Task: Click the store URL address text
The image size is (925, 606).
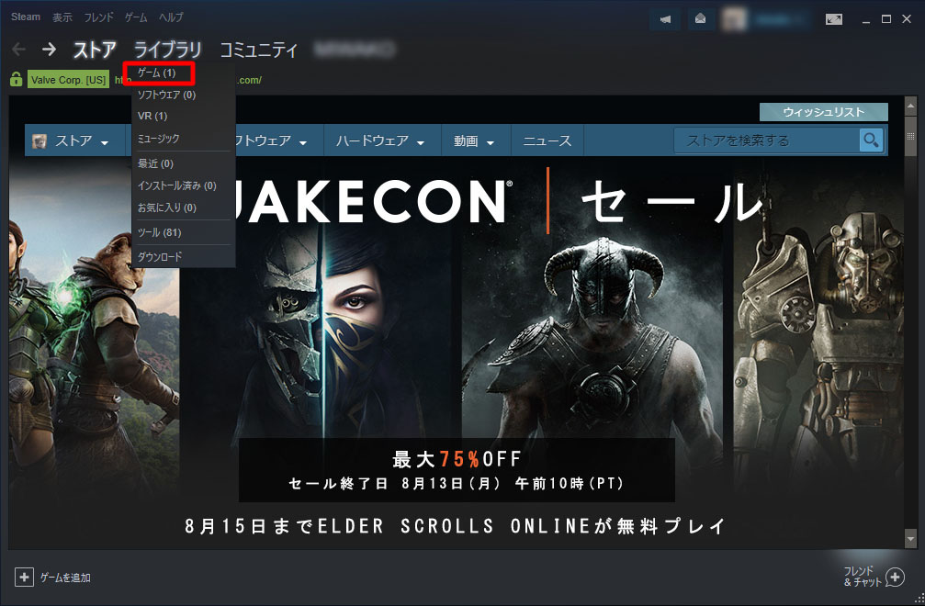Action: click(250, 80)
